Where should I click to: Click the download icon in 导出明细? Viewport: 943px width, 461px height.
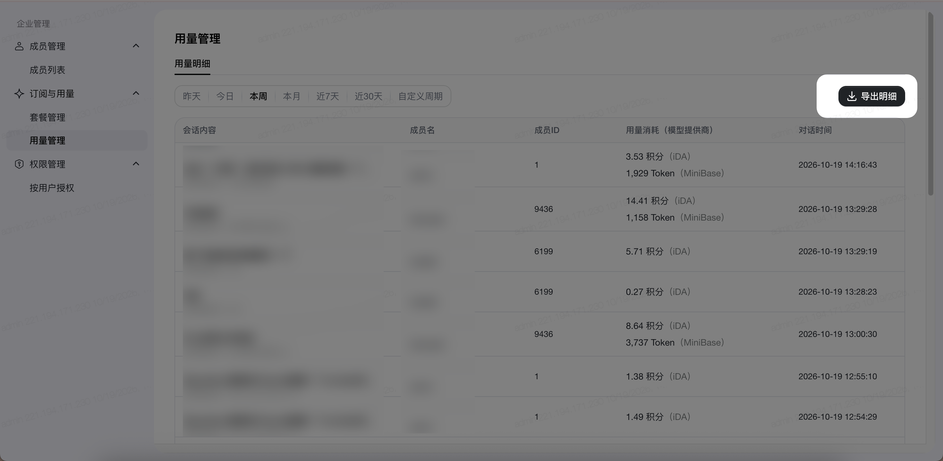click(x=852, y=96)
